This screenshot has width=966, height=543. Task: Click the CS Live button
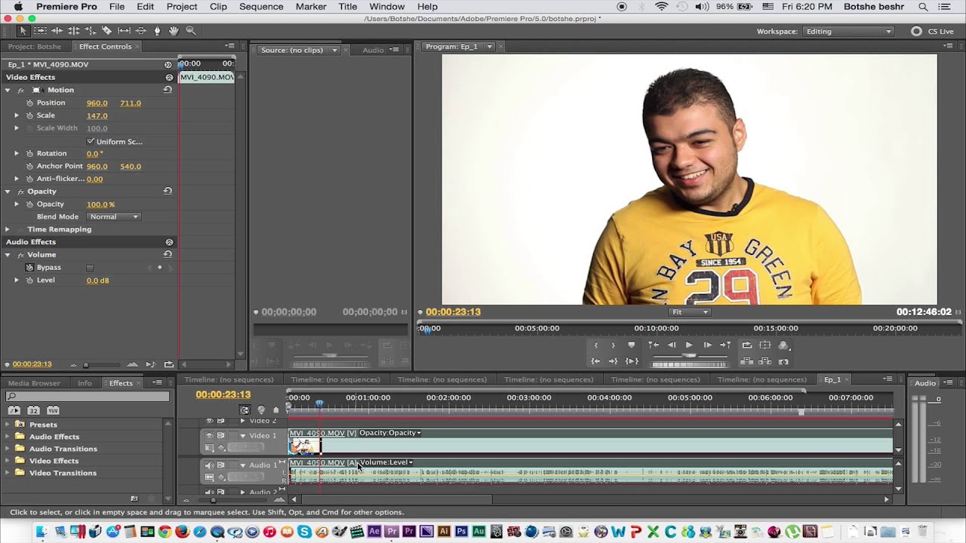click(933, 32)
